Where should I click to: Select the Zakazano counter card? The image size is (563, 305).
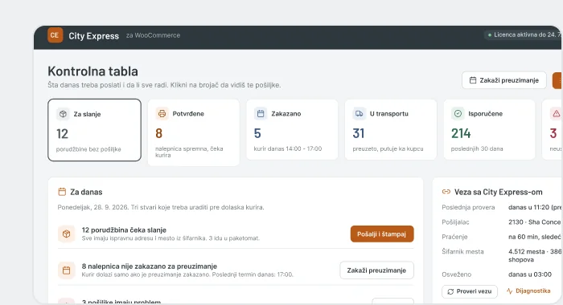(292, 129)
